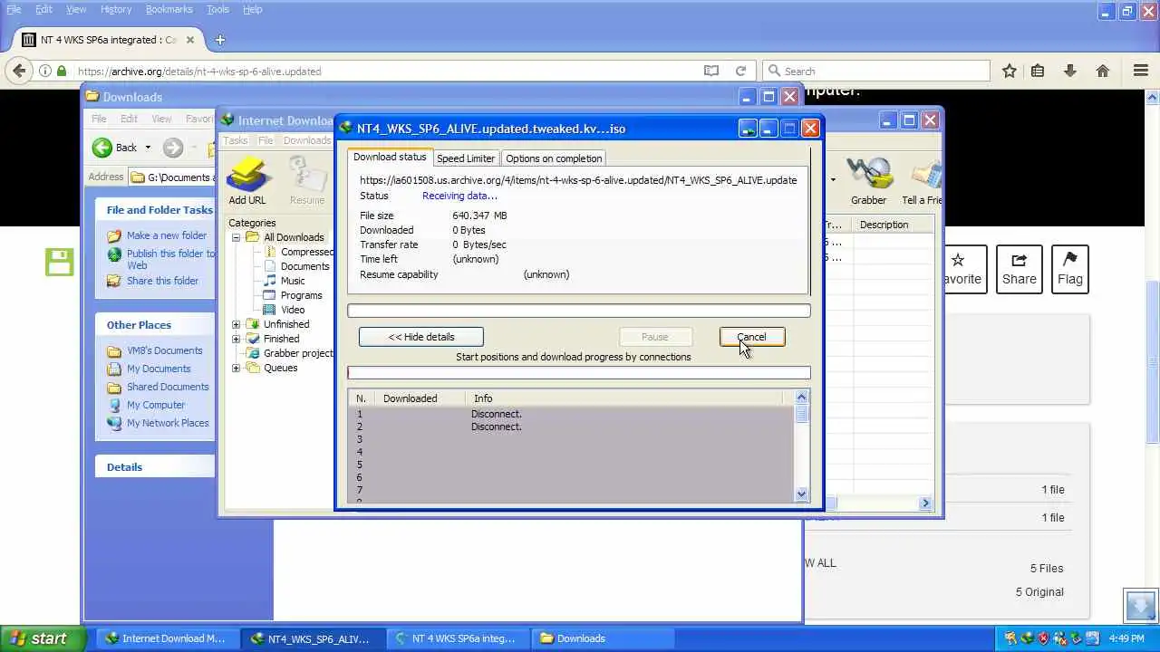Click Forward arrow in Downloads explorer window
The width and height of the screenshot is (1160, 652).
(x=173, y=148)
